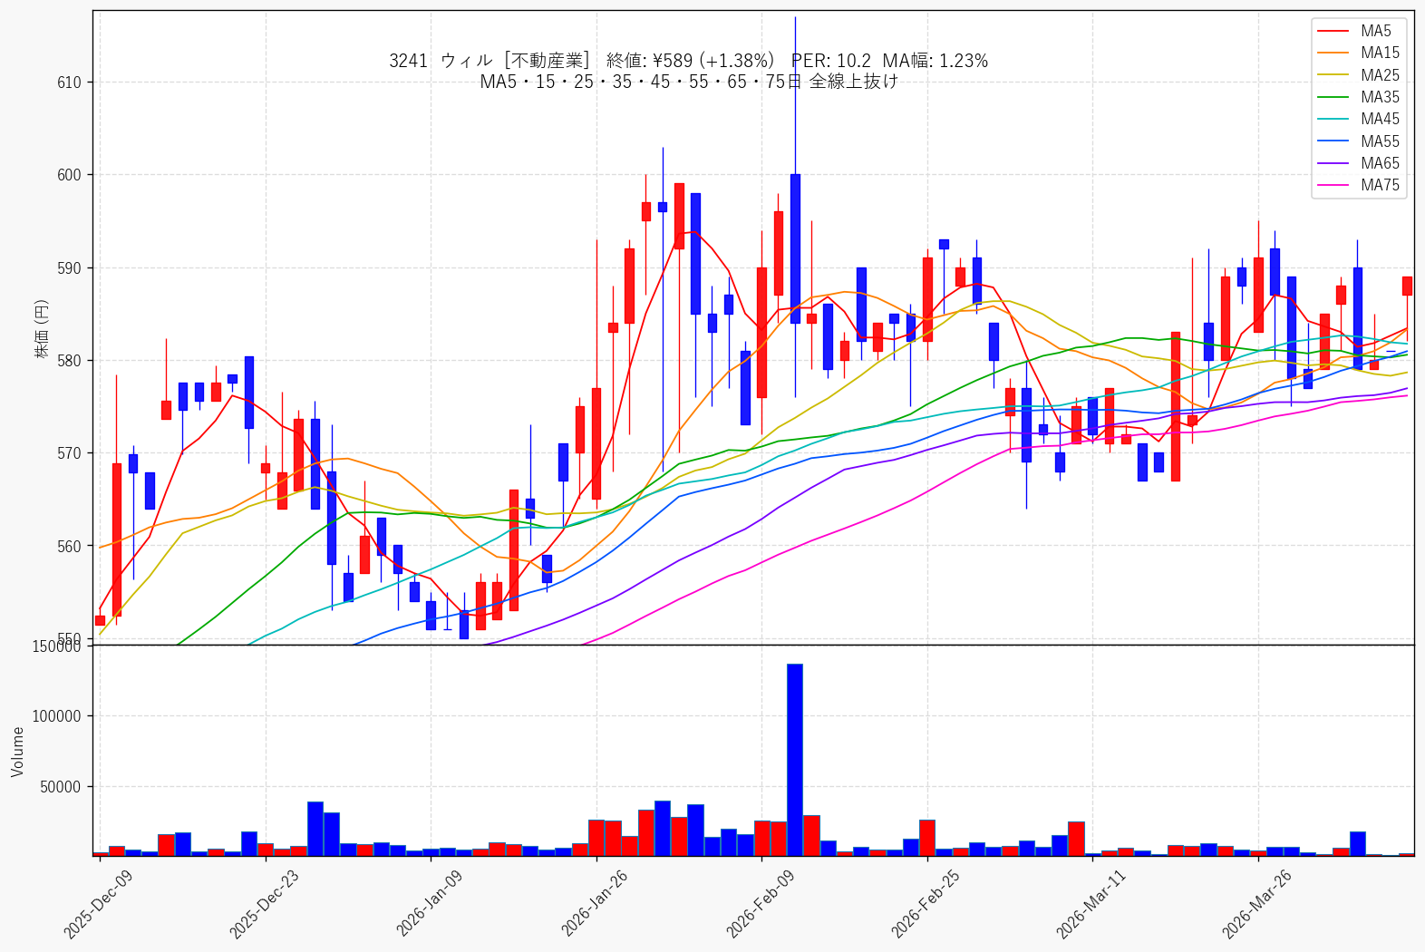This screenshot has height=952, width=1425.
Task: Click the chart title with the stock name
Action: click(x=689, y=61)
